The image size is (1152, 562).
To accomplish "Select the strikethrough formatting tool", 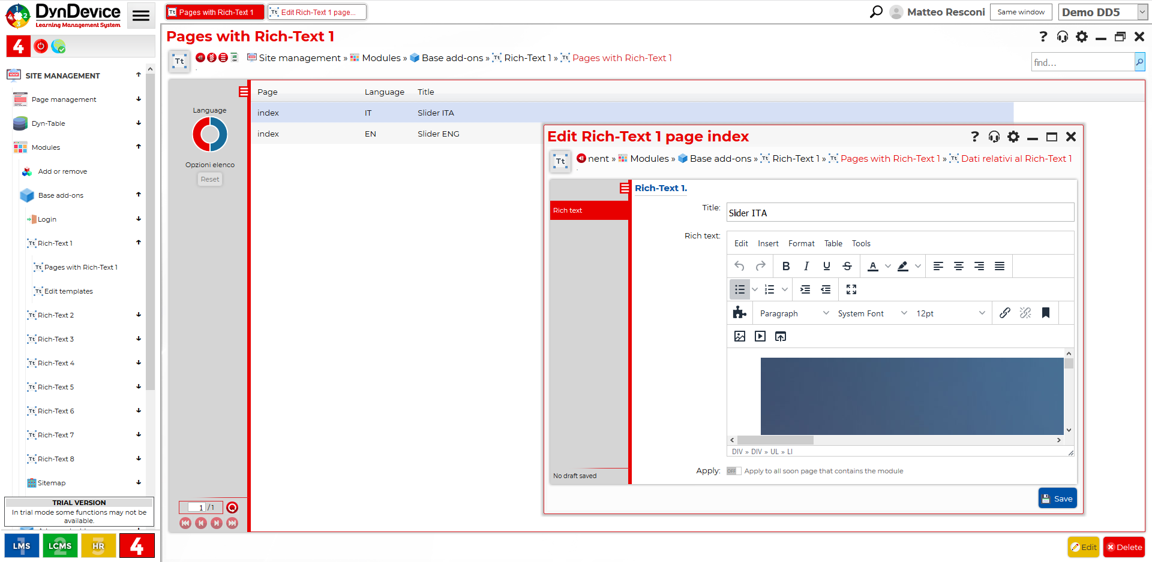I will (x=847, y=266).
